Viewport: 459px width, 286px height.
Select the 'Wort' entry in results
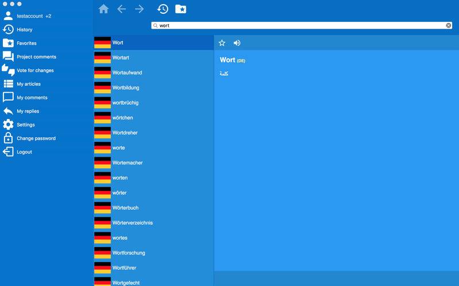(154, 42)
